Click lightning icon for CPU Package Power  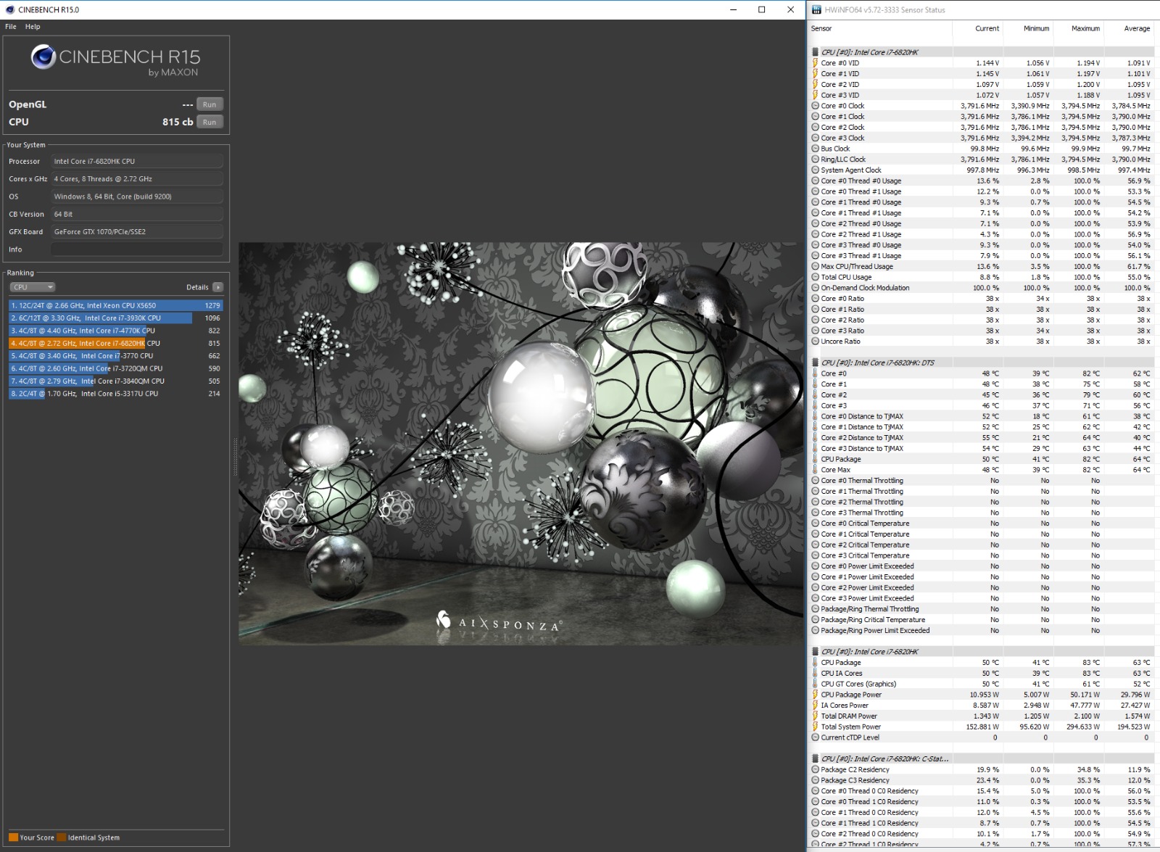click(x=815, y=695)
